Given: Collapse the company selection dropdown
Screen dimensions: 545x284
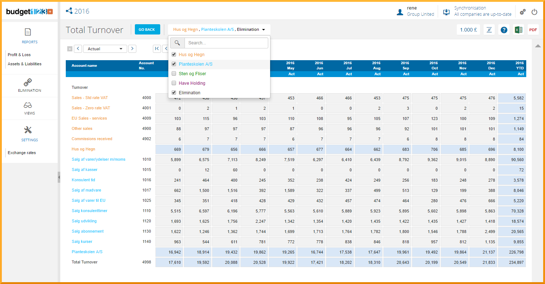Looking at the screenshot, I should tap(263, 30).
